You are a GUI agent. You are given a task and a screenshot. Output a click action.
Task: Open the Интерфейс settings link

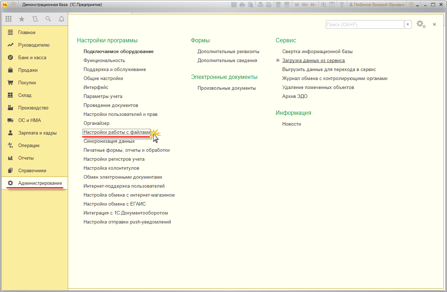[96, 87]
